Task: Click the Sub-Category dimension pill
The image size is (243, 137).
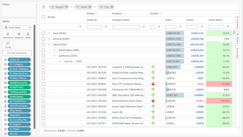Action: coord(19,69)
